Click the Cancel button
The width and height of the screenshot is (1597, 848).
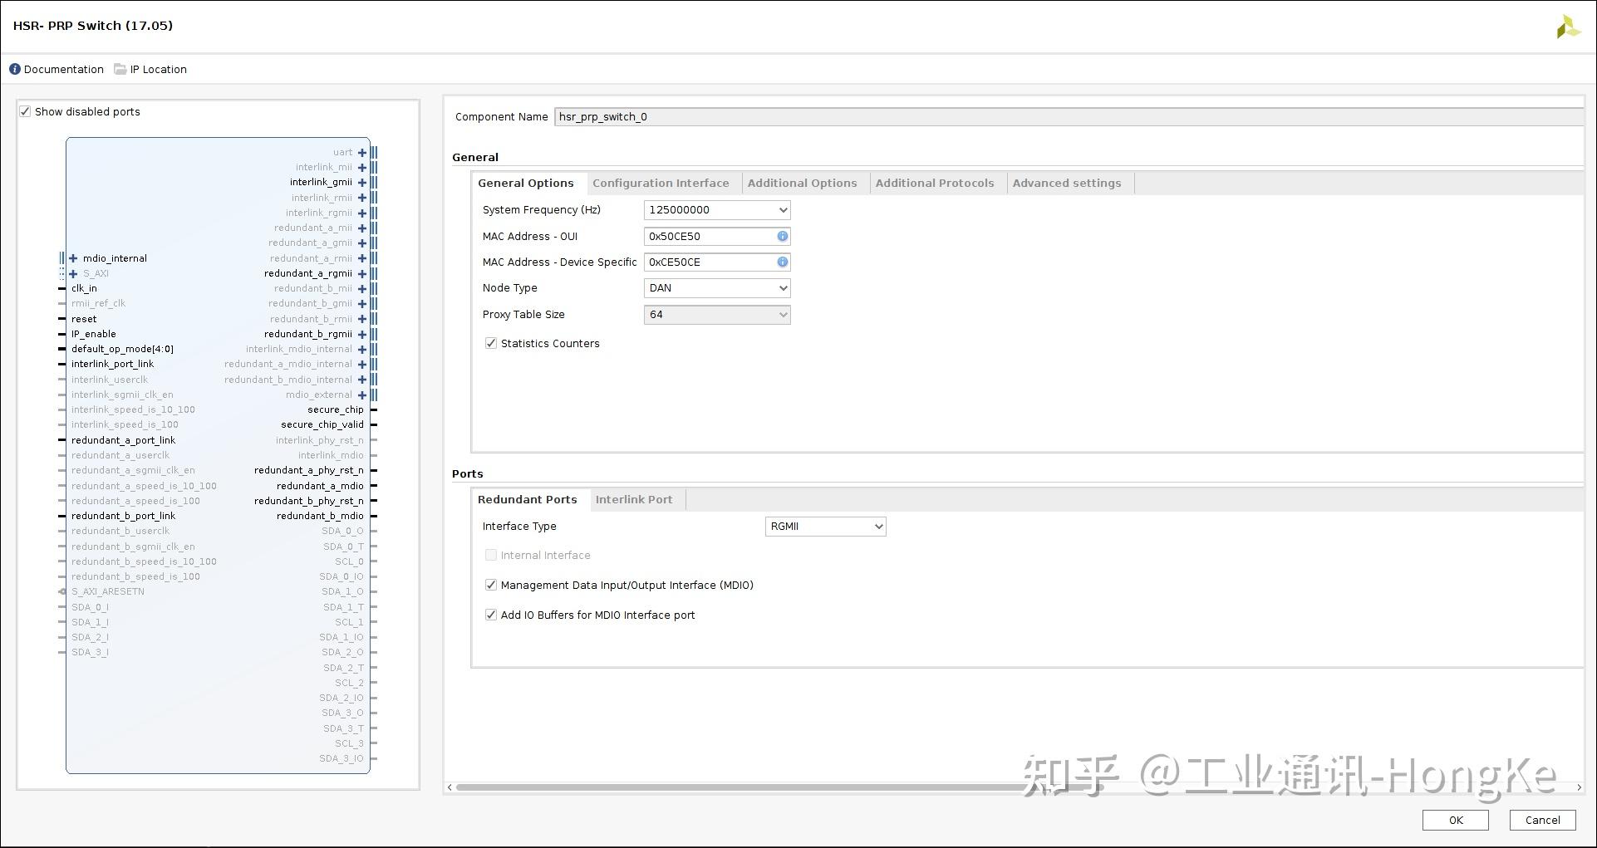tap(1542, 820)
